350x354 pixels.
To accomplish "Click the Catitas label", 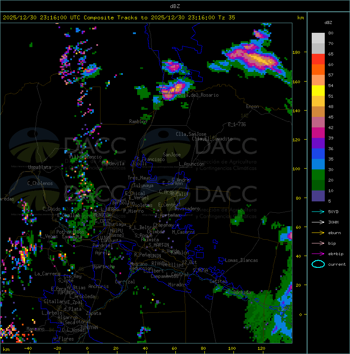I will 218,281.
